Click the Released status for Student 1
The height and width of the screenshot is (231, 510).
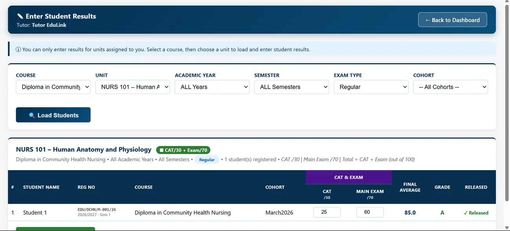pos(476,213)
